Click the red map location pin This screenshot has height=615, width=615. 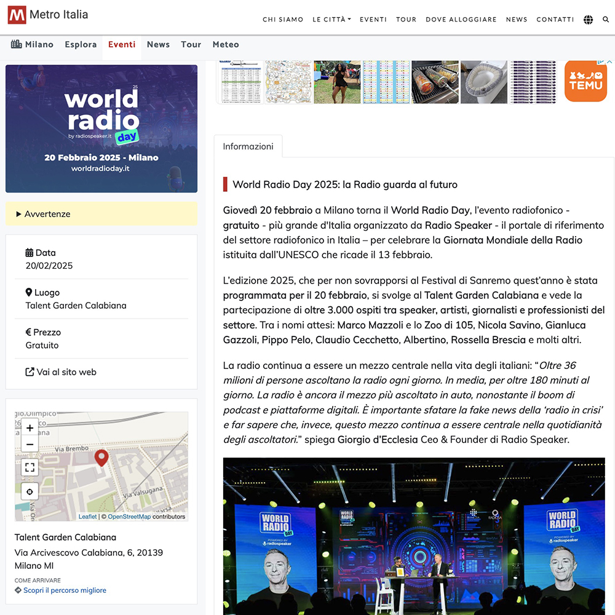tap(101, 458)
